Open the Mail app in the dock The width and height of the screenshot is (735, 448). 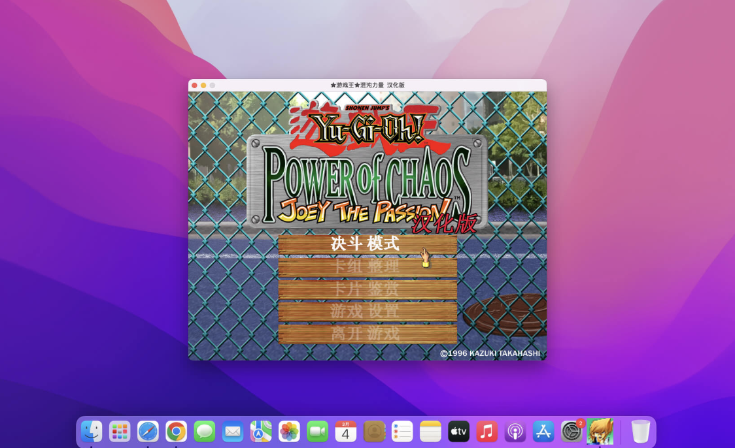(233, 431)
